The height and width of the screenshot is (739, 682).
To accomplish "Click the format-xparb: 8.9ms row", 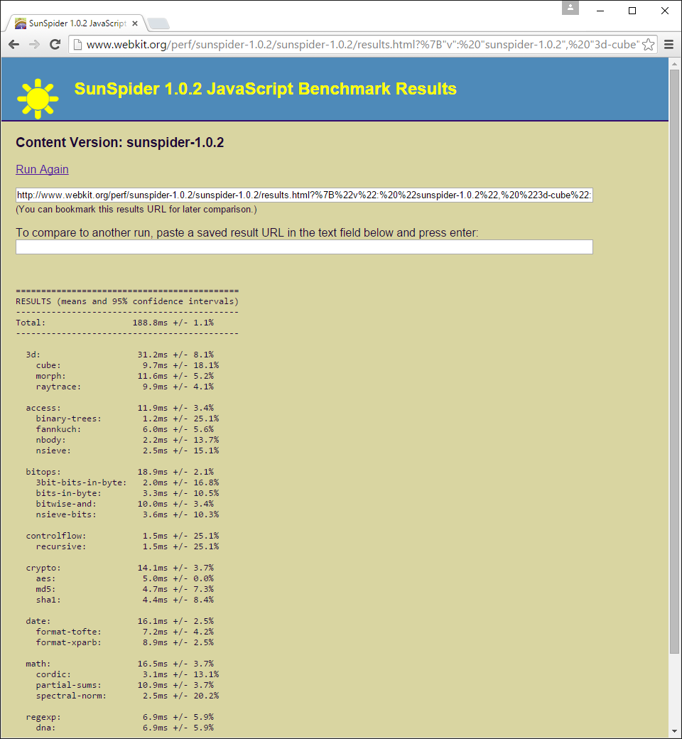I will (124, 642).
